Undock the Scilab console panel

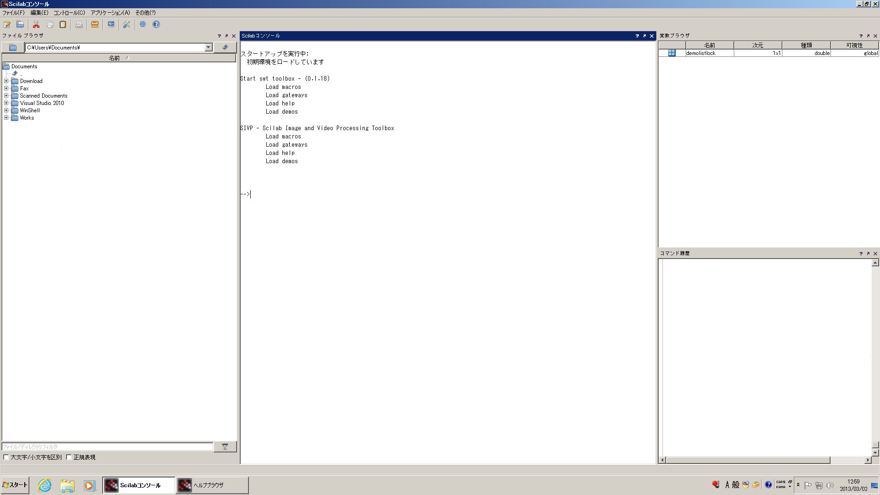point(644,36)
